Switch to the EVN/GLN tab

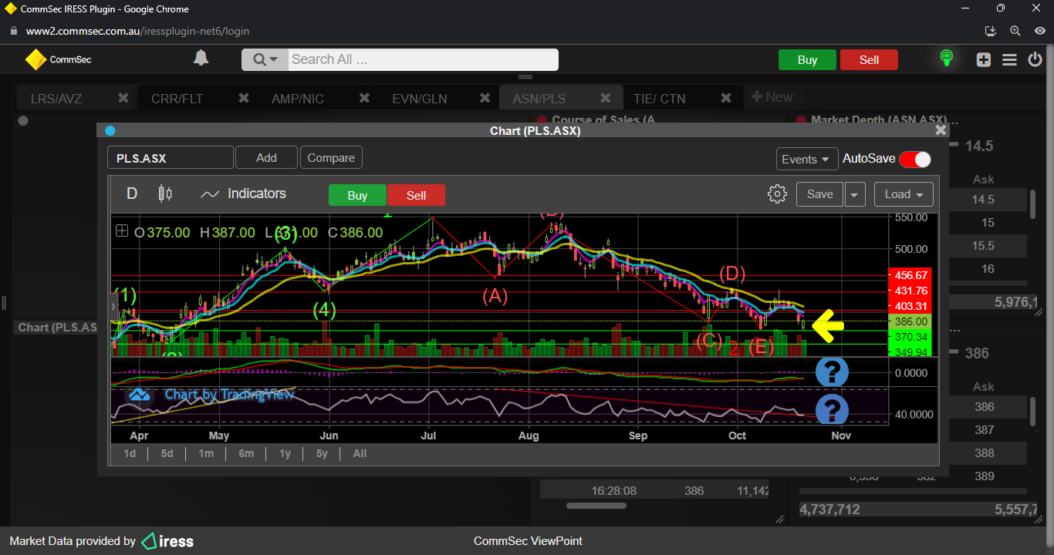point(419,99)
